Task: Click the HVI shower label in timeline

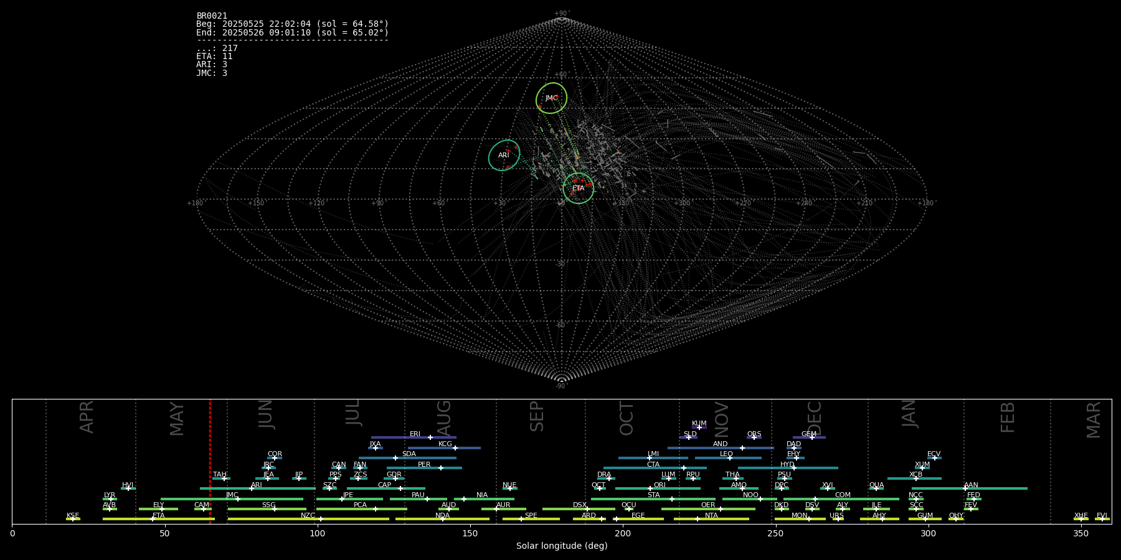Action: (128, 485)
